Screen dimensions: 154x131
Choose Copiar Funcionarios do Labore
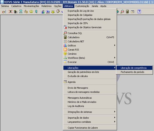pos(90,128)
